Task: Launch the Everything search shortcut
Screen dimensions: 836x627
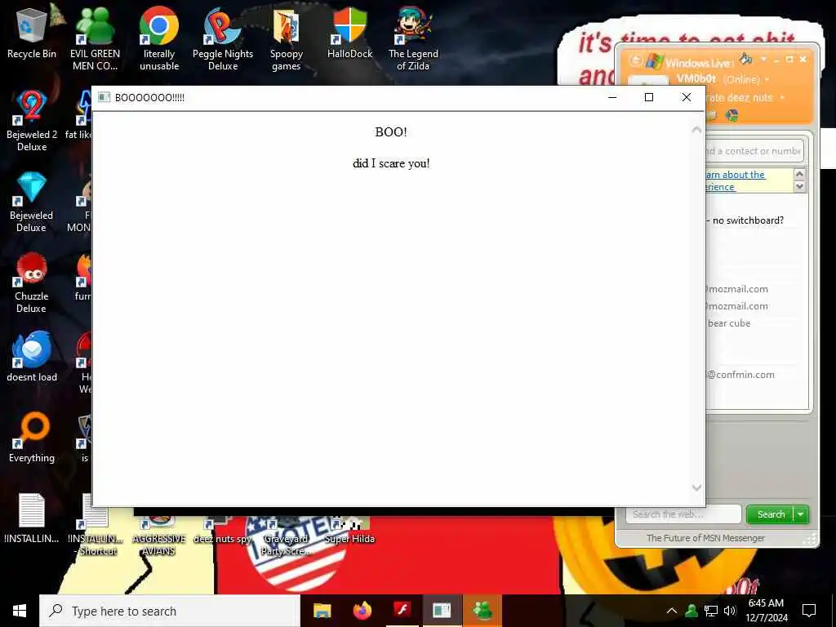Action: click(x=32, y=438)
